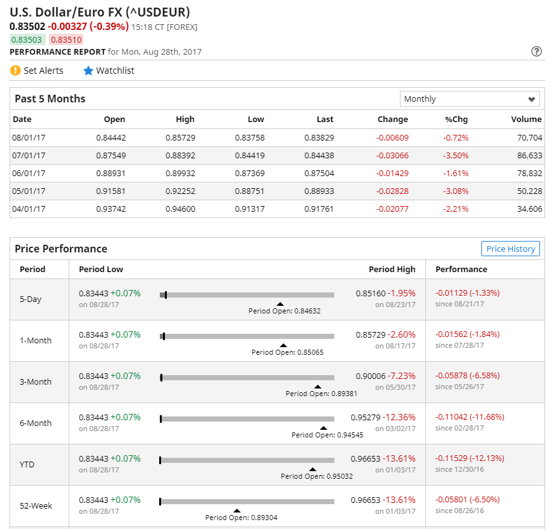Open the Monthly timeframe dropdown
Viewport: 554px width, 529px height.
[469, 99]
